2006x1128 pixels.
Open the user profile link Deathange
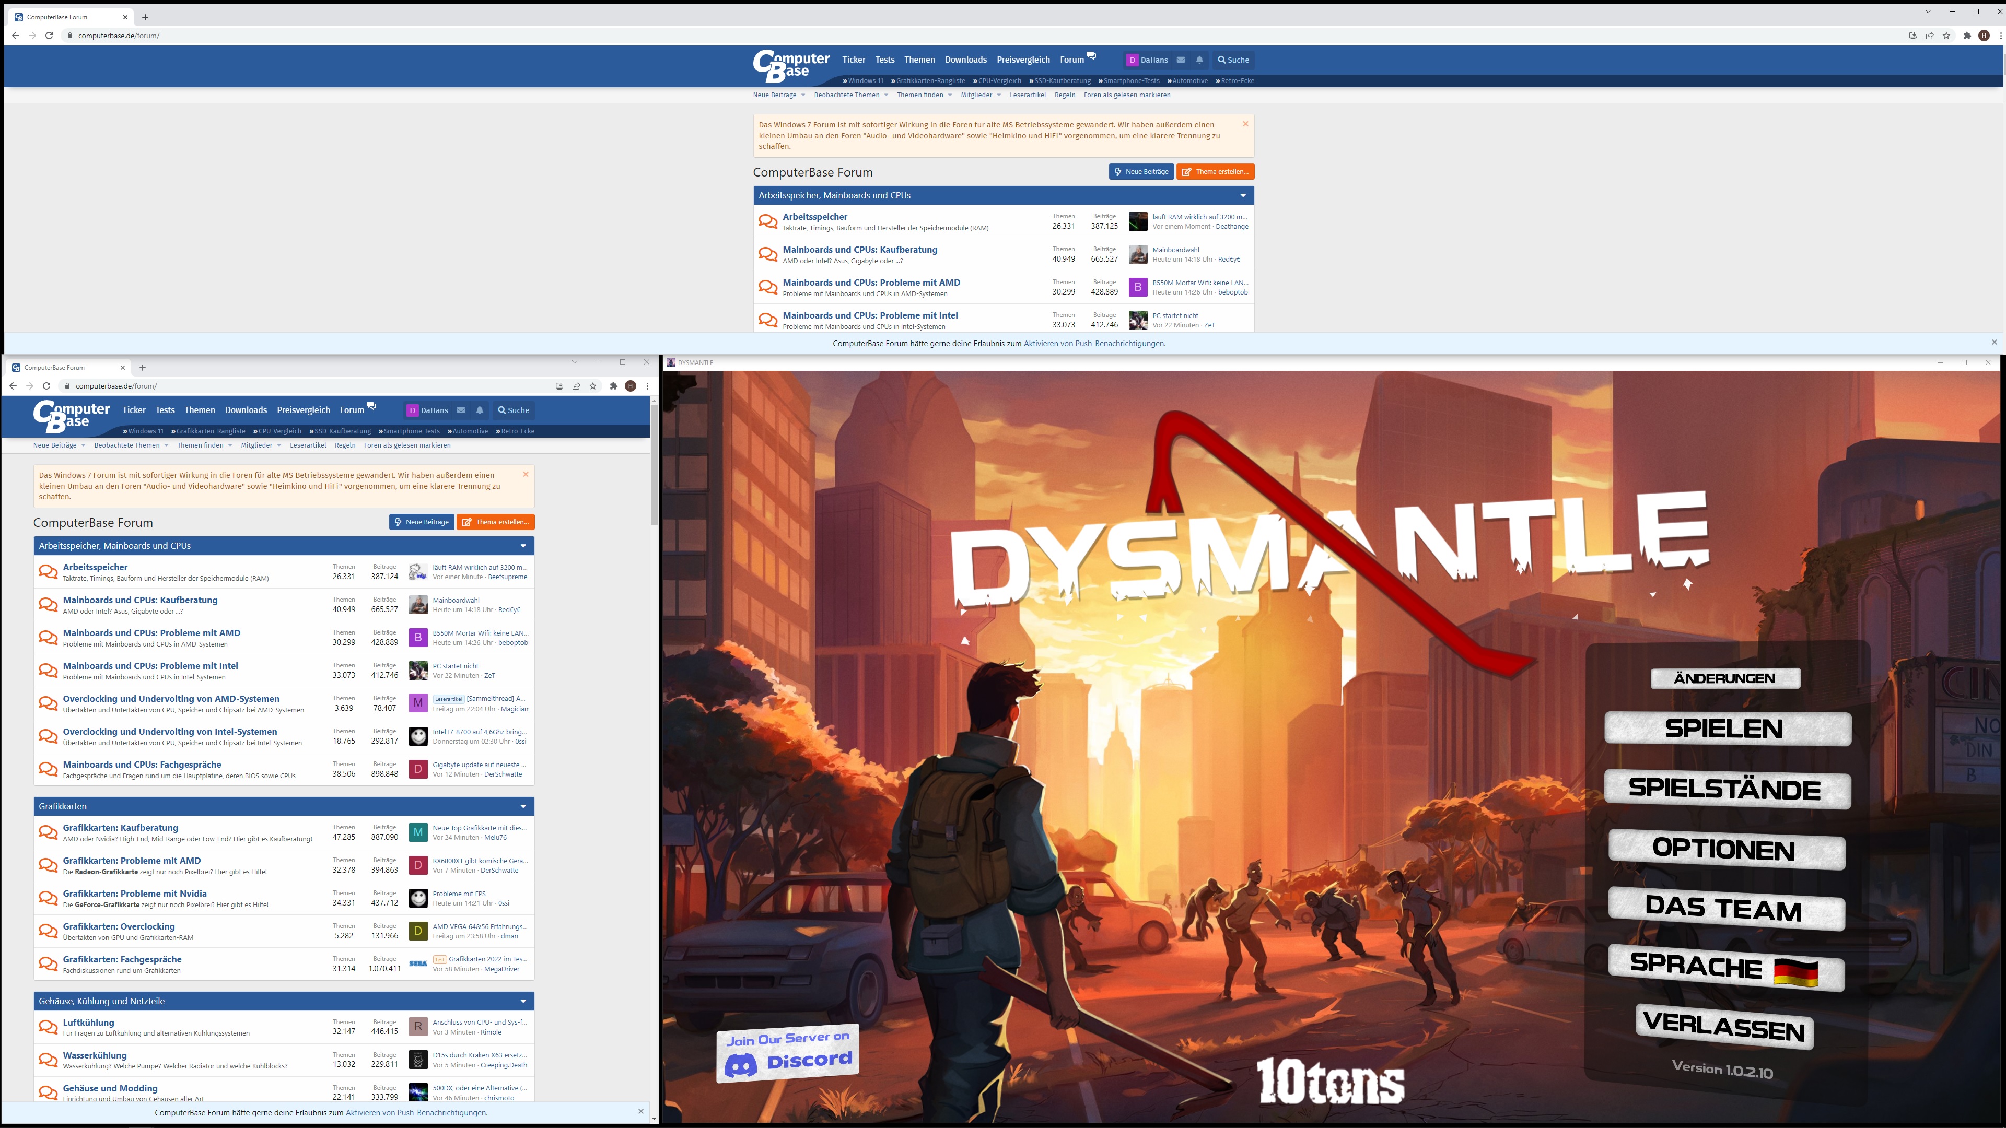[1232, 227]
